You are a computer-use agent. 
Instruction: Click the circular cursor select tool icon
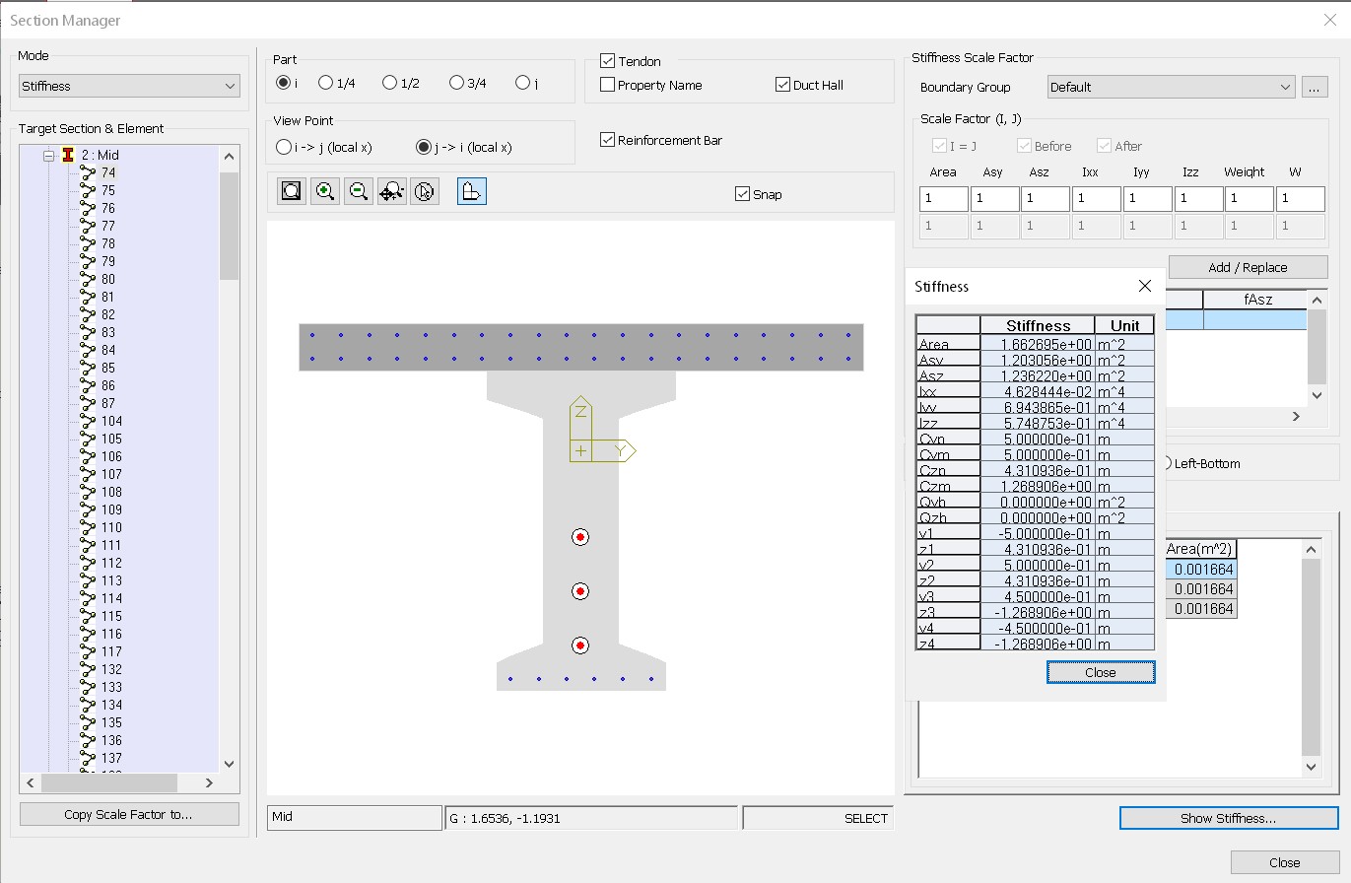click(425, 191)
